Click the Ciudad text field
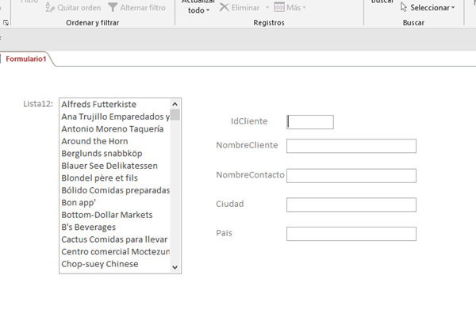 point(351,205)
